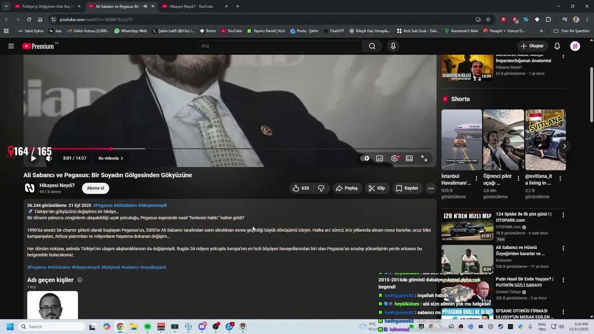This screenshot has width=594, height=334.
Task: Open options for 124 Spider video
Action: click(563, 215)
